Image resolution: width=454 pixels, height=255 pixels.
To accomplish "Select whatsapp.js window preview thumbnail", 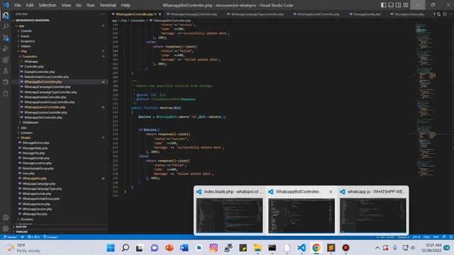I will click(x=373, y=215).
